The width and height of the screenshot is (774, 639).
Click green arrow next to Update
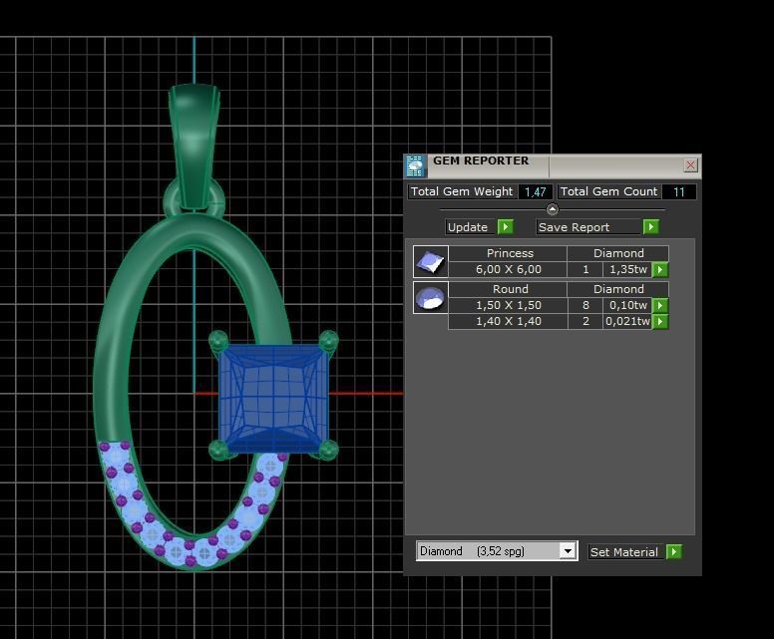tap(506, 227)
